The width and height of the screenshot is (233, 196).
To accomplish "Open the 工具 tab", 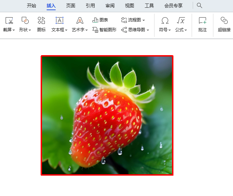I will pyautogui.click(x=149, y=6).
